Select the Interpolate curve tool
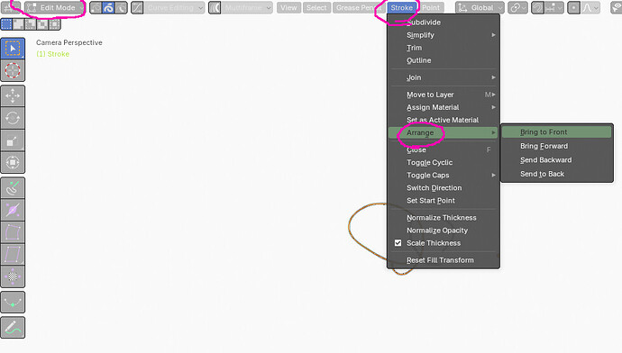 tap(13, 302)
